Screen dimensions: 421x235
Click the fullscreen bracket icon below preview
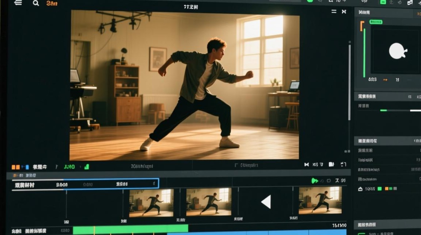click(343, 164)
